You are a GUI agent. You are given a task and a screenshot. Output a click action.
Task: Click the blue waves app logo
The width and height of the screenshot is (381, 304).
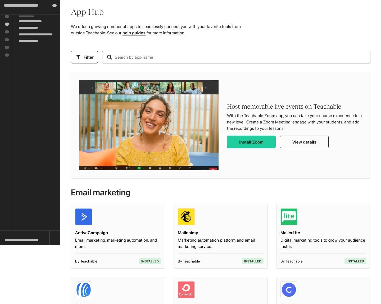(84, 290)
